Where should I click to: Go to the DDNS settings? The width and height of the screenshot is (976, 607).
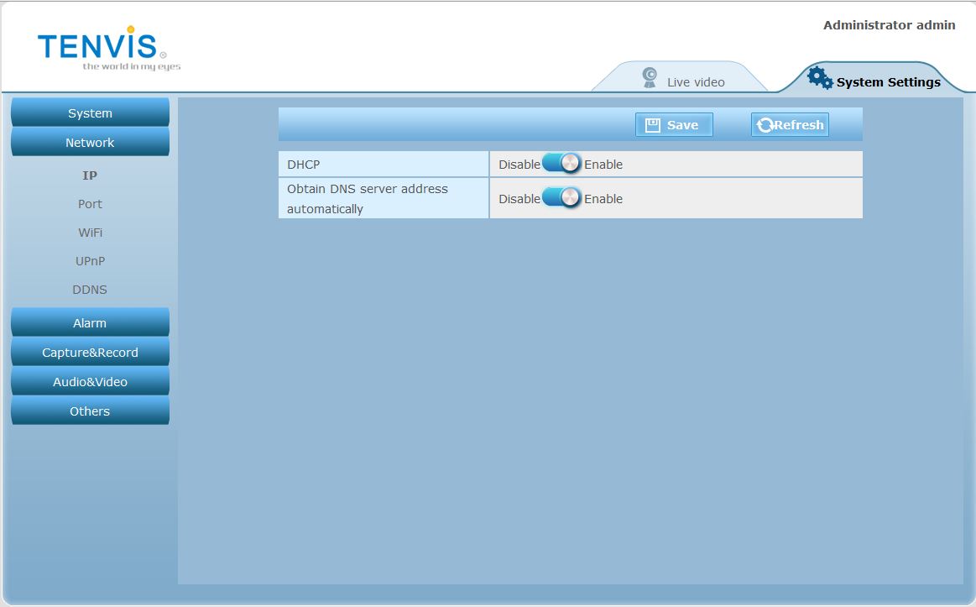point(90,290)
